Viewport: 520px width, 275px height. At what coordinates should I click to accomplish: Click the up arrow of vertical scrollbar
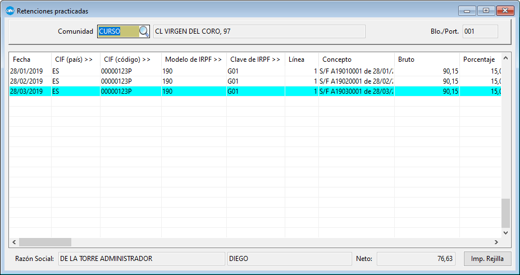click(505, 57)
